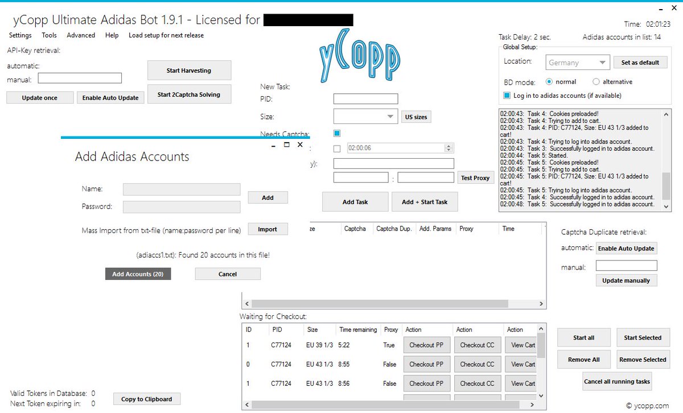683x413 pixels.
Task: Click Checkout CC for EU 39 1/3 row
Action: 478,345
